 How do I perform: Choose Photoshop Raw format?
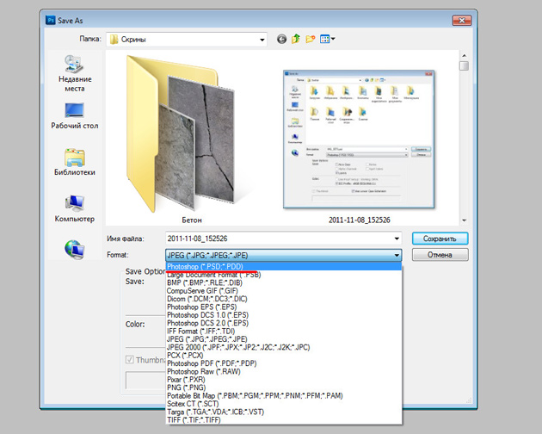283,371
